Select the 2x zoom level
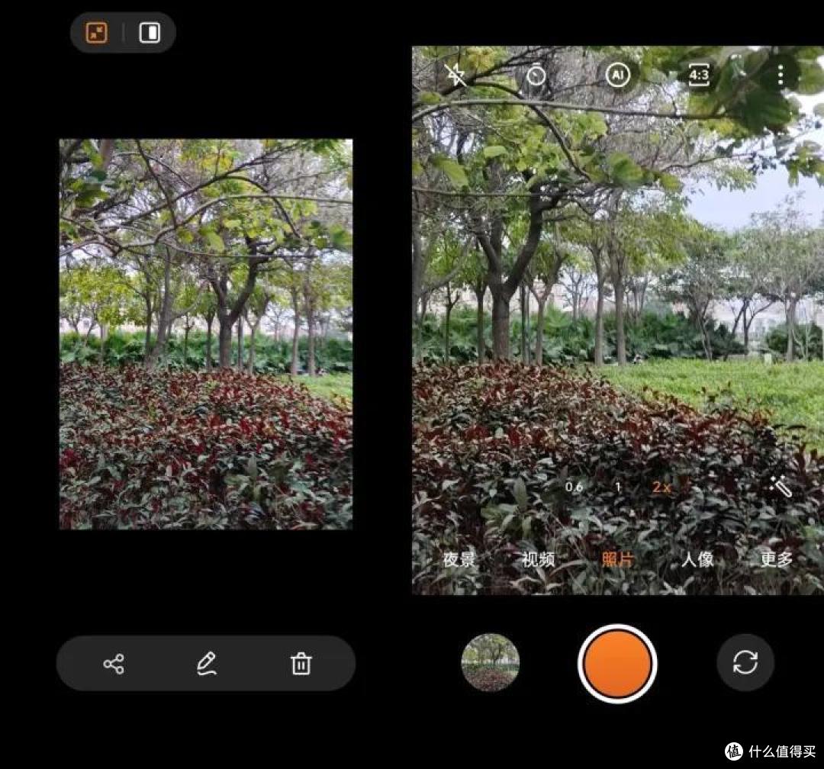Image resolution: width=824 pixels, height=769 pixels. pyautogui.click(x=661, y=487)
